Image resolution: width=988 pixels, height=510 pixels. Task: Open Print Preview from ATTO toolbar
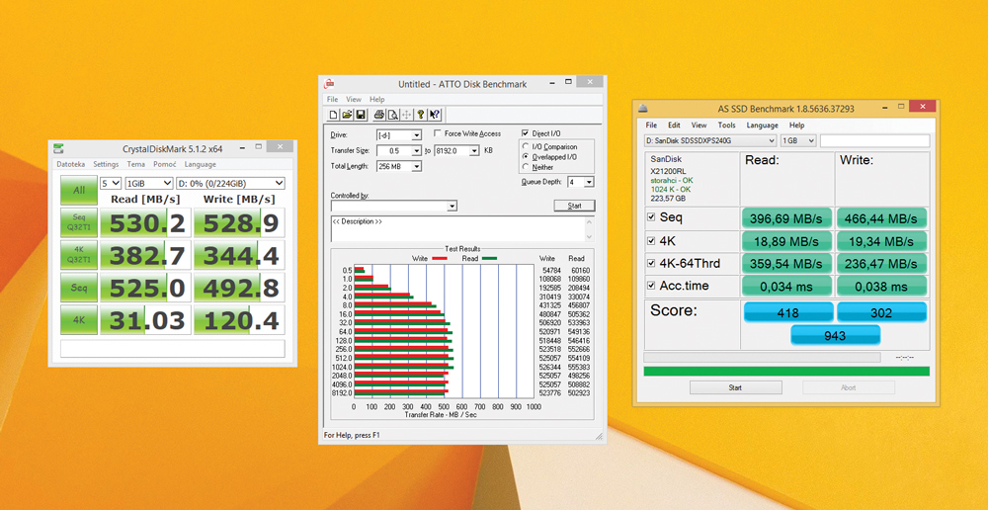point(393,115)
